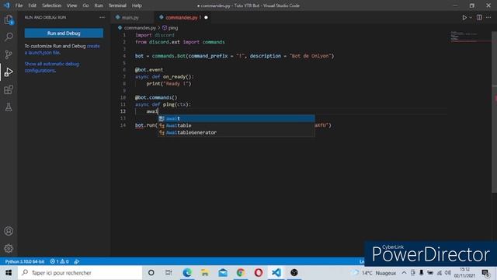Open Run and Debug panel more actions
497x280 pixels.
[102, 17]
